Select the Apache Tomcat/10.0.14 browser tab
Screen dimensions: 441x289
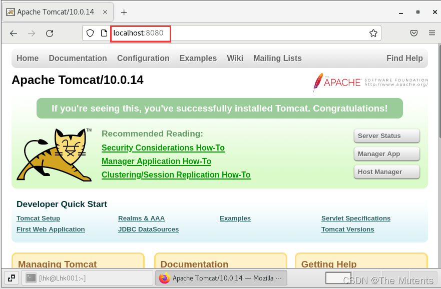(x=58, y=12)
